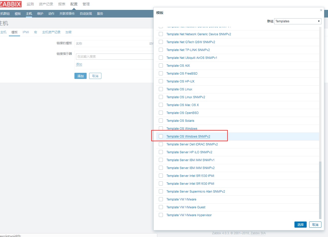Switch to the 宏 tab
Viewport: 328px width, 237px height.
click(36, 32)
